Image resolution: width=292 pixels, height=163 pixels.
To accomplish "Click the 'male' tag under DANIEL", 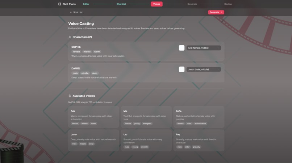I will (75, 73).
